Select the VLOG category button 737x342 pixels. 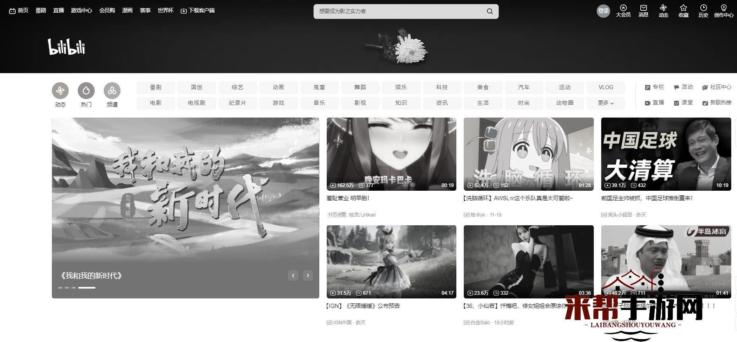coord(606,88)
